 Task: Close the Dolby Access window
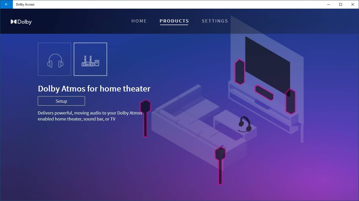pos(353,4)
